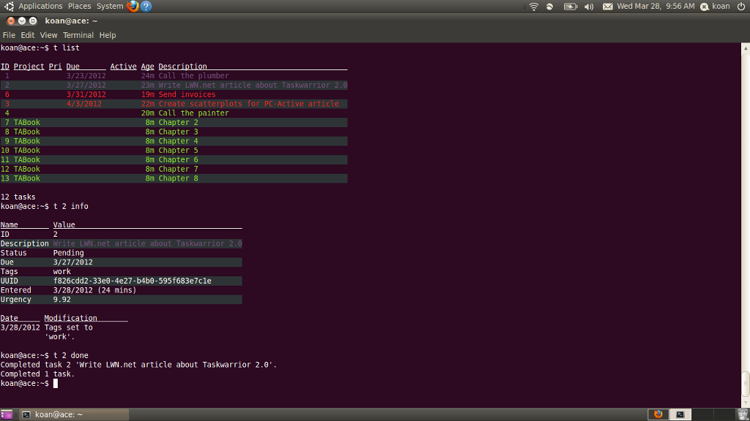Open the terminal Edit menu
The width and height of the screenshot is (750, 421).
tap(28, 35)
